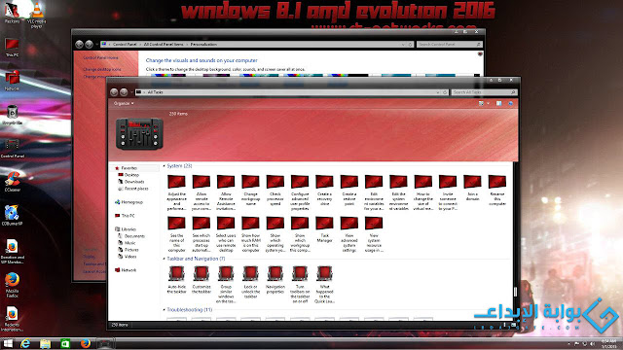Open 'Join a domain' item

click(x=472, y=188)
